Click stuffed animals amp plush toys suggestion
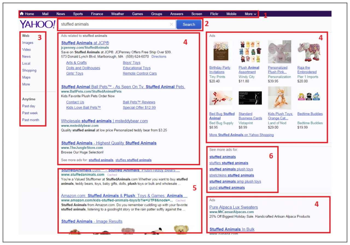The width and height of the screenshot is (350, 245). pyautogui.click(x=235, y=181)
